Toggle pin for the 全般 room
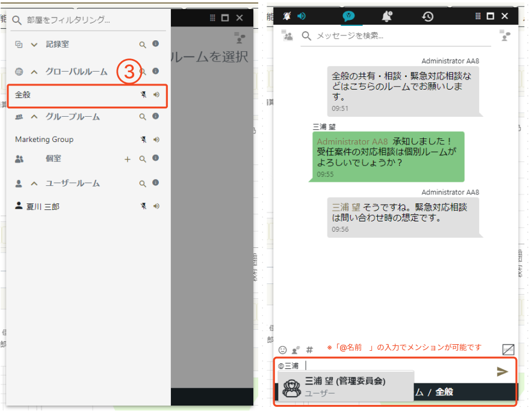The height and width of the screenshot is (411, 529). pyautogui.click(x=143, y=94)
